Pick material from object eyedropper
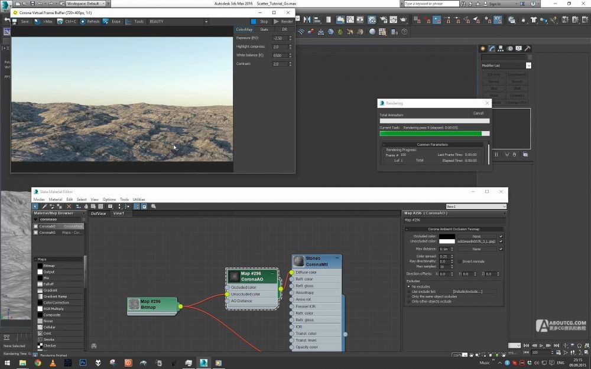The width and height of the screenshot is (591, 369). [x=44, y=206]
